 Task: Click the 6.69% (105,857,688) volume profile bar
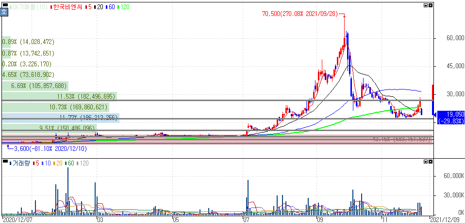coord(35,86)
